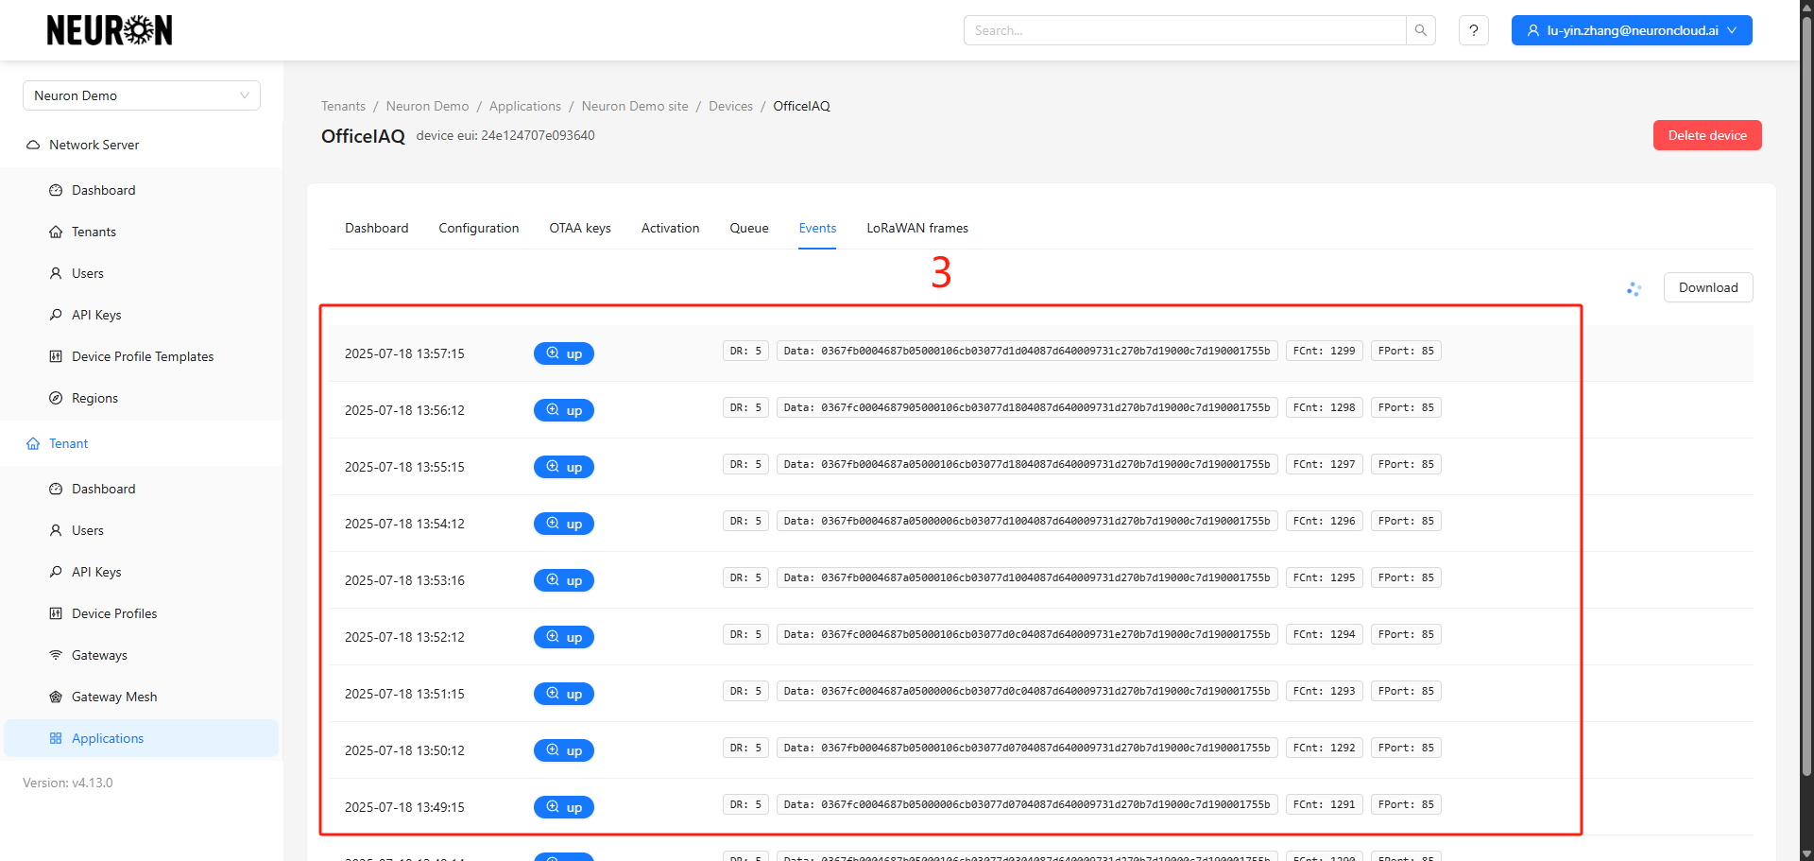Screen dimensions: 1814x861
Task: Click the Regions compass icon
Action: 56,398
